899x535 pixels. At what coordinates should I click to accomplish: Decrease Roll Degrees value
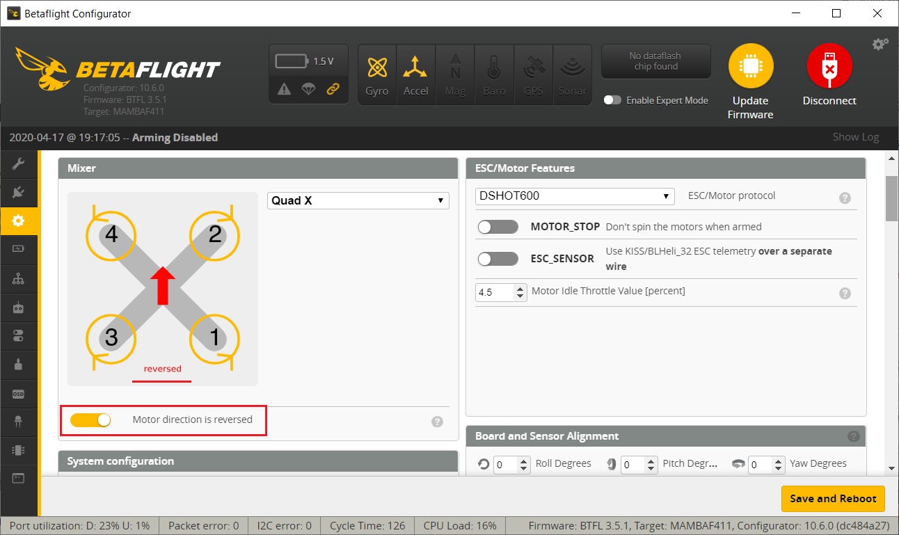click(x=524, y=469)
